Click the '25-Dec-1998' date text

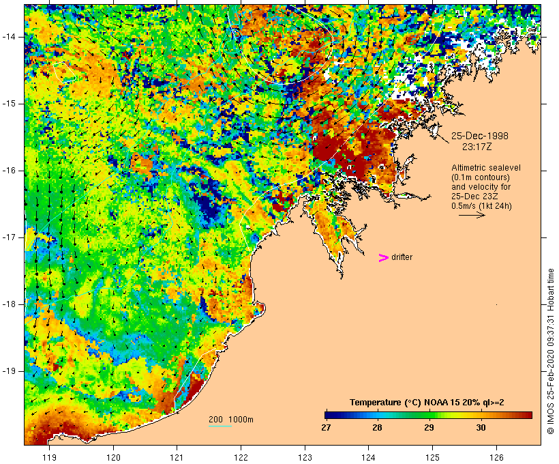pyautogui.click(x=480, y=136)
